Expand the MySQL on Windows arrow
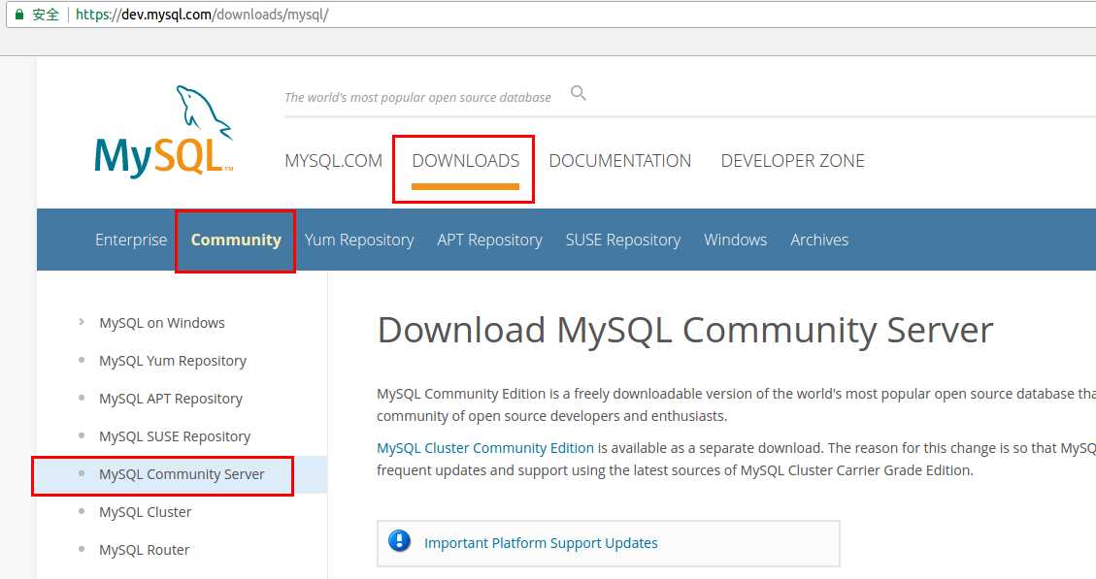Image resolution: width=1096 pixels, height=579 pixels. pos(82,322)
